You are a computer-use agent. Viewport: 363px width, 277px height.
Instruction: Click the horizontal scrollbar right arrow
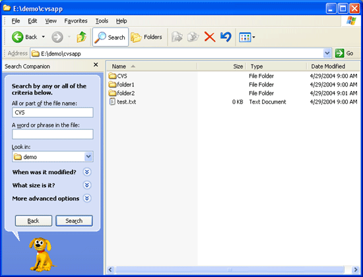coord(355,270)
